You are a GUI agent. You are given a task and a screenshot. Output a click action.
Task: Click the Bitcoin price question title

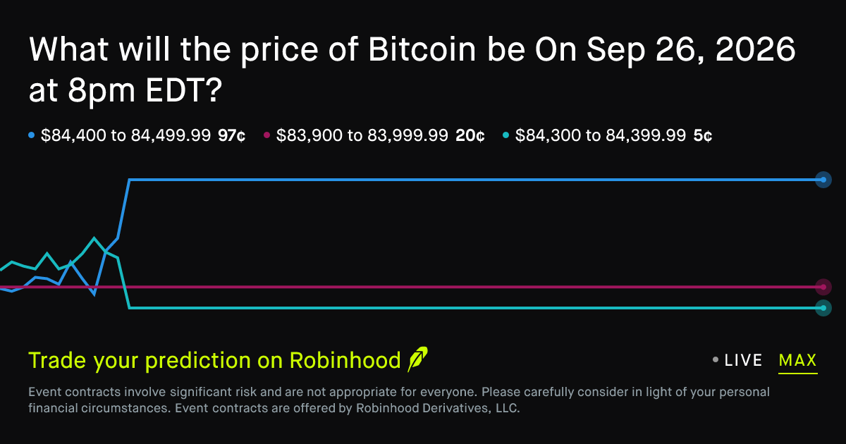[x=412, y=70]
